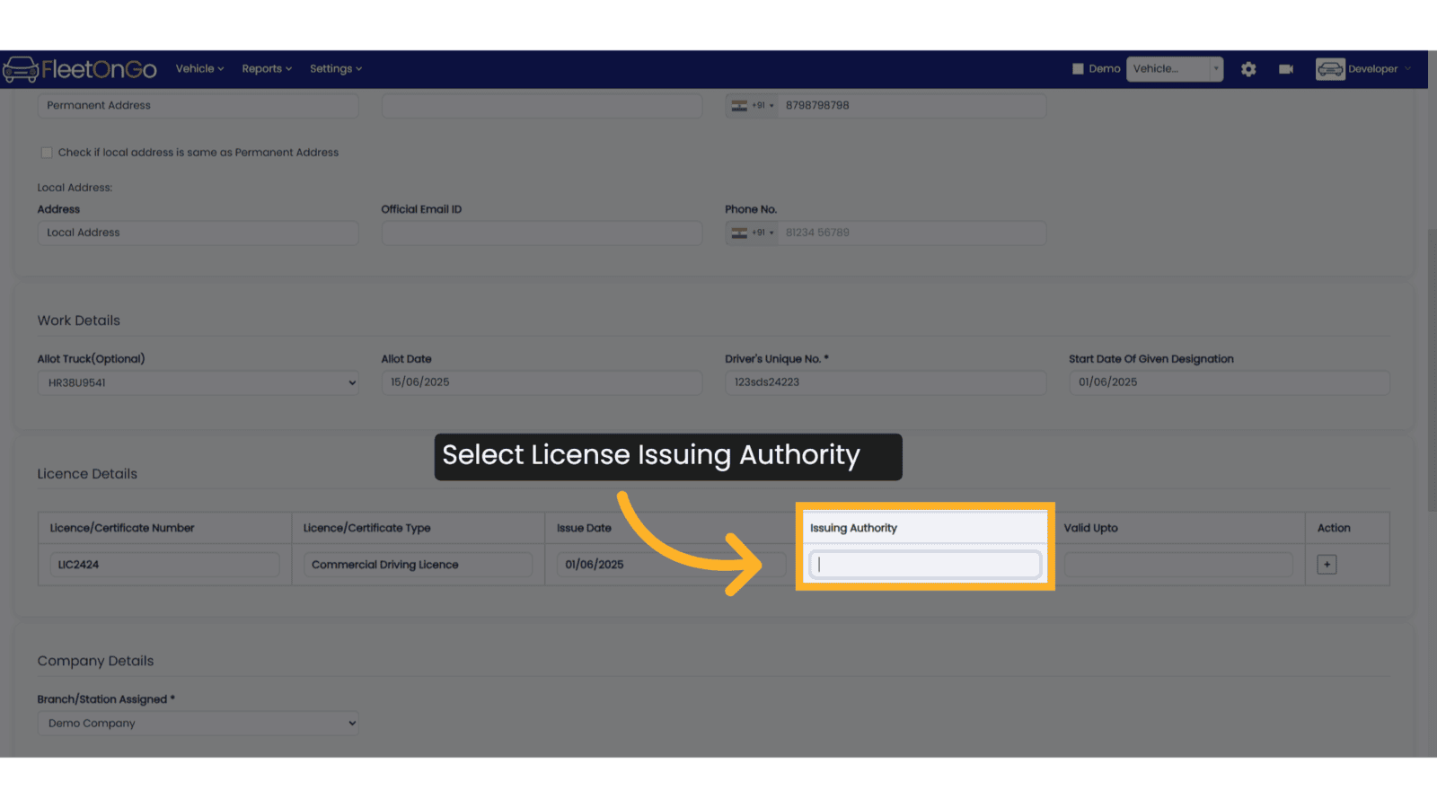The width and height of the screenshot is (1437, 808).
Task: Click the Developer profile avatar icon
Action: click(x=1330, y=69)
